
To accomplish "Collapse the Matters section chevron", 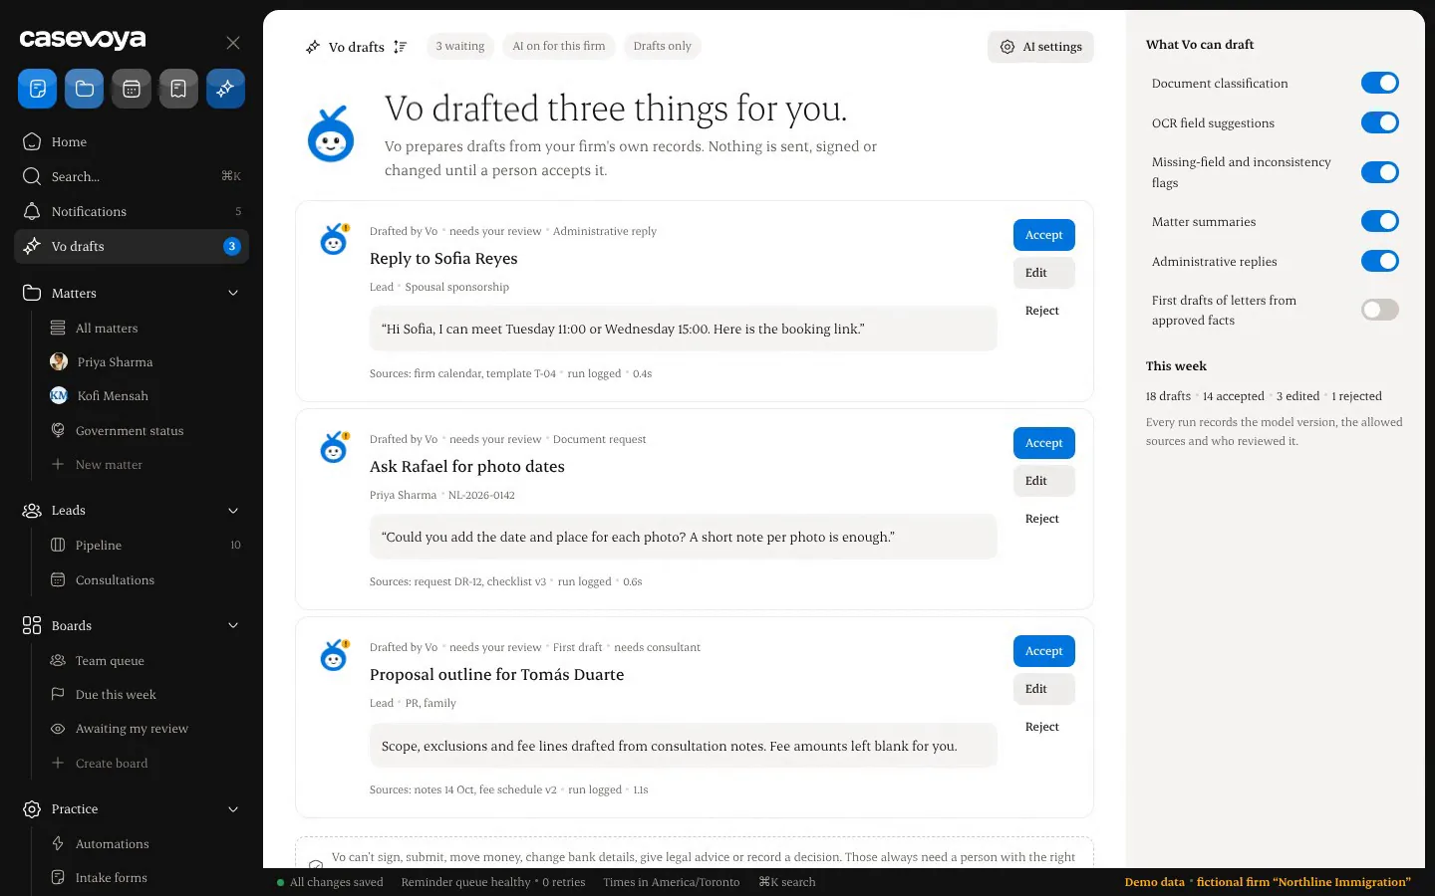I will pos(233,293).
